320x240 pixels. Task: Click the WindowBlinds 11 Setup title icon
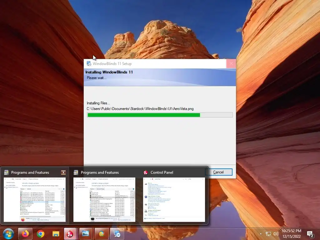click(x=89, y=63)
